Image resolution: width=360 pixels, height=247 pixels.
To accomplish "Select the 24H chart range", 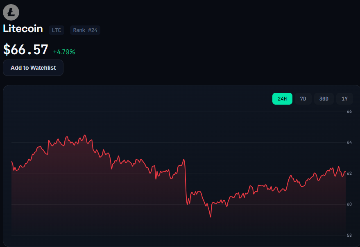I will click(282, 98).
